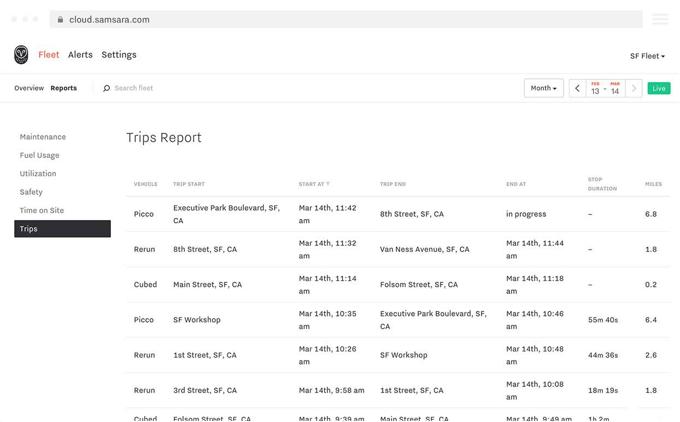Click Rerun in the Van Ness Avenue row
The height and width of the screenshot is (422, 680).
point(144,249)
